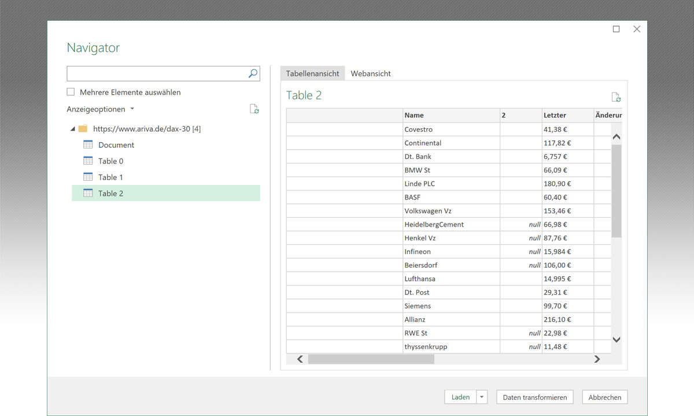
Task: Click the Dt. Bank cell
Action: 451,157
